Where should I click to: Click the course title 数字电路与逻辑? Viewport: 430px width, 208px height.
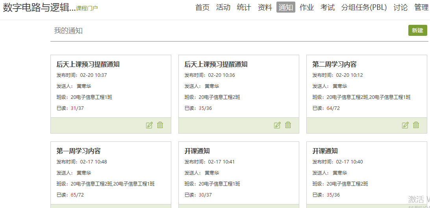(39, 7)
